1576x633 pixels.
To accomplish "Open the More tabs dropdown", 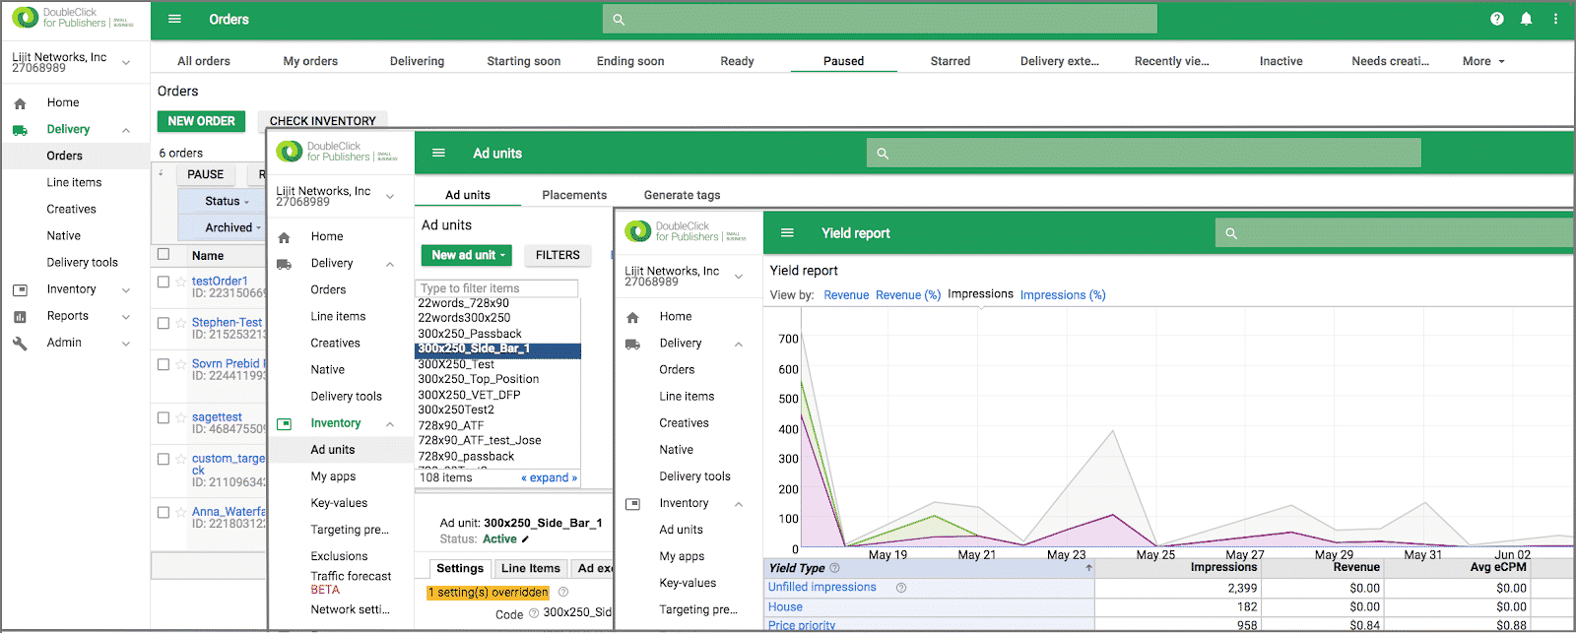I will click(1483, 61).
